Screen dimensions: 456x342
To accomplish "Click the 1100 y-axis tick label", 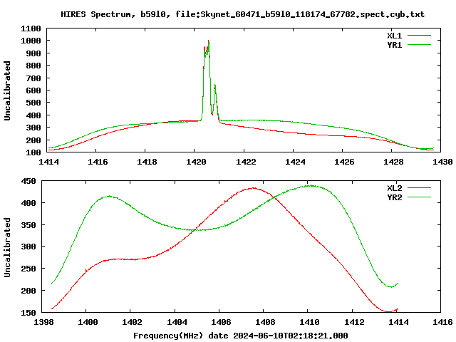I will (31, 28).
